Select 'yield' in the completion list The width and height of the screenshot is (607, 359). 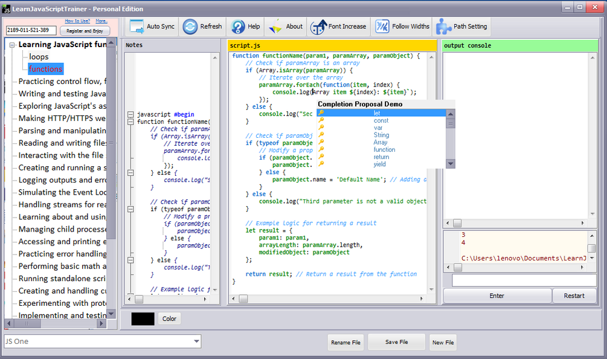[x=381, y=164]
